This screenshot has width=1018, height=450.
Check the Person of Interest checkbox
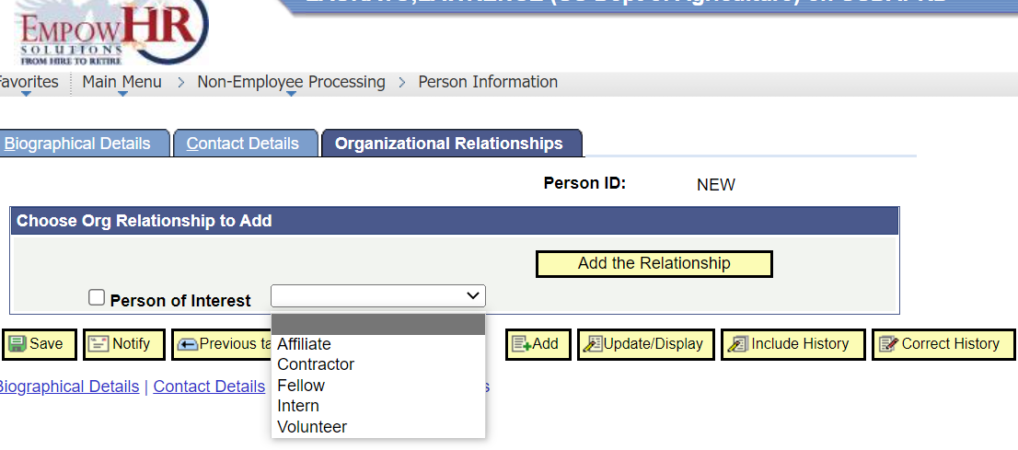click(97, 297)
